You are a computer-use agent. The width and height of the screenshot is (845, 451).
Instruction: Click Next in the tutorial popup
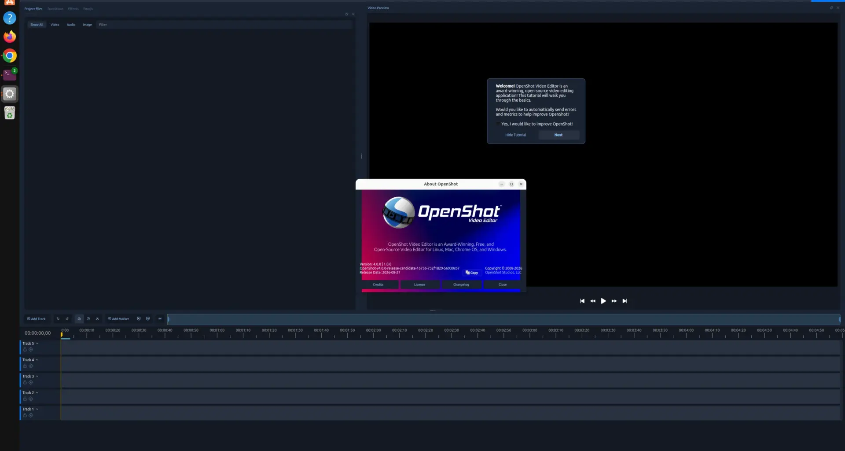(558, 135)
